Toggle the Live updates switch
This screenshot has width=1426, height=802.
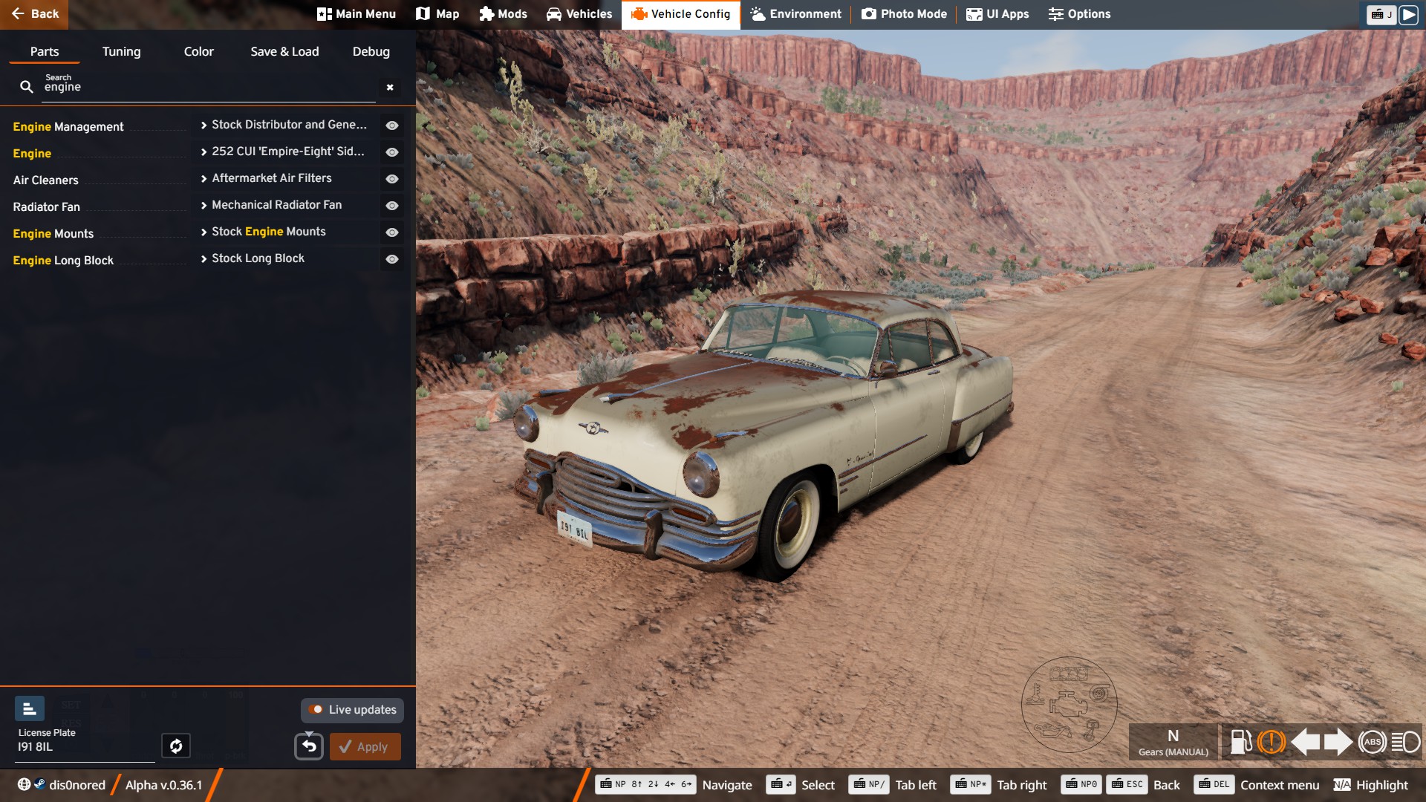[316, 710]
